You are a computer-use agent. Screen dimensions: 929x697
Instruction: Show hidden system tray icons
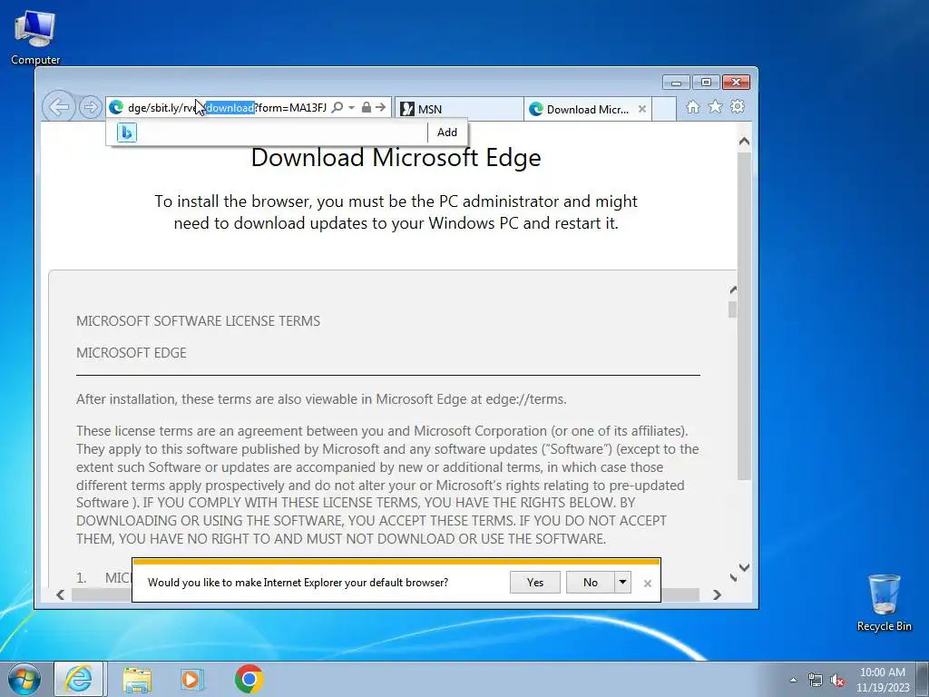click(x=793, y=681)
